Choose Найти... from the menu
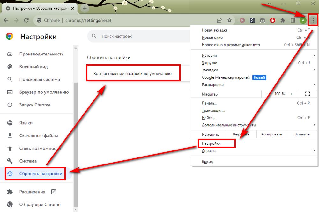Screen dimensions: 319x212 point(254,118)
